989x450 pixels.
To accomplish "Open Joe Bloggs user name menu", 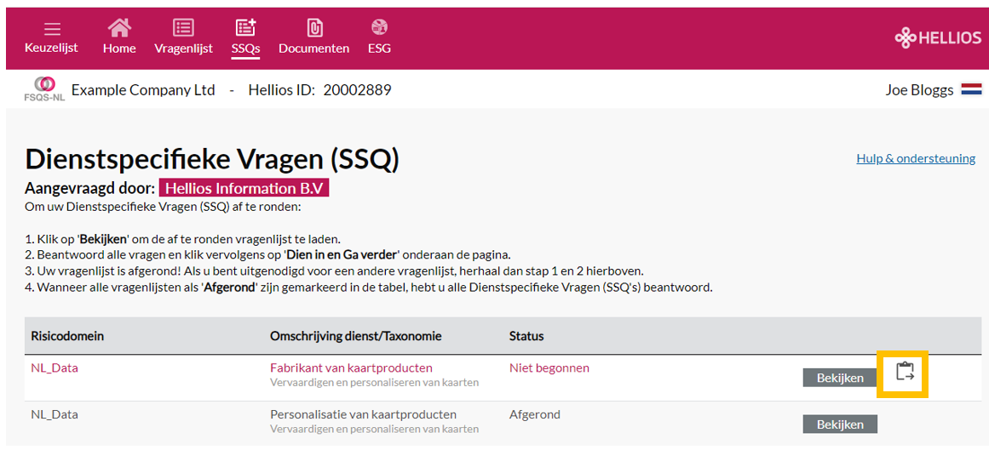I will tap(920, 90).
